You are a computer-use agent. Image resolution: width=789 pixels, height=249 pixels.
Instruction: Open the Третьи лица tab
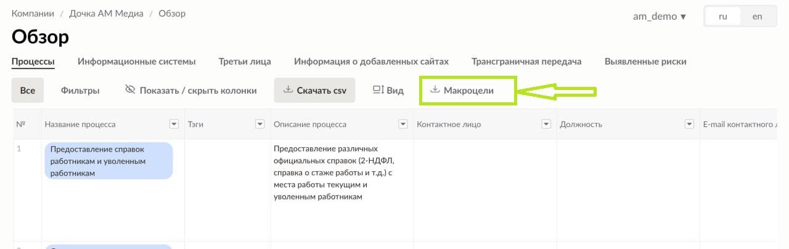click(245, 62)
